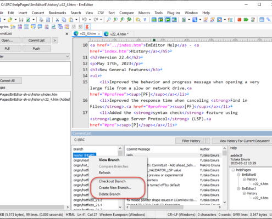Click the Split Window icon
272x219 pixels.
[262, 20]
